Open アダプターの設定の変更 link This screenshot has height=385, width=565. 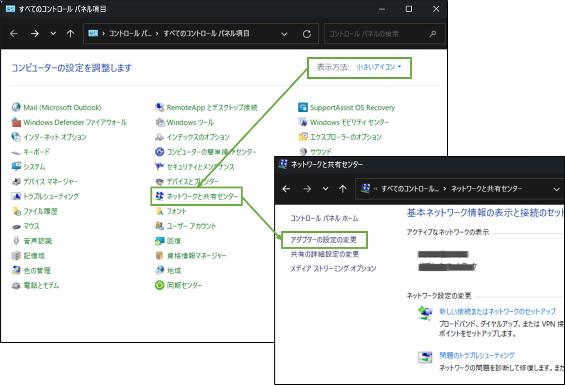pyautogui.click(x=324, y=240)
